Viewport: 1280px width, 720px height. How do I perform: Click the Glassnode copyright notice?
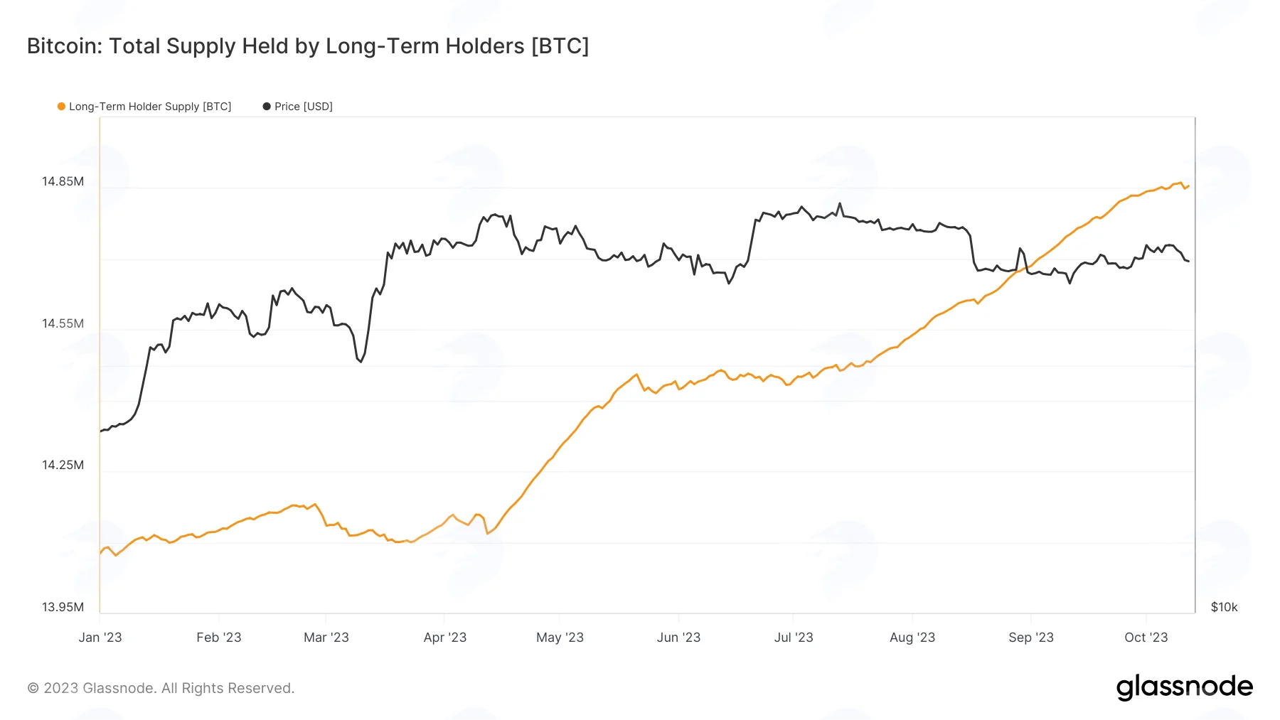[x=161, y=688]
